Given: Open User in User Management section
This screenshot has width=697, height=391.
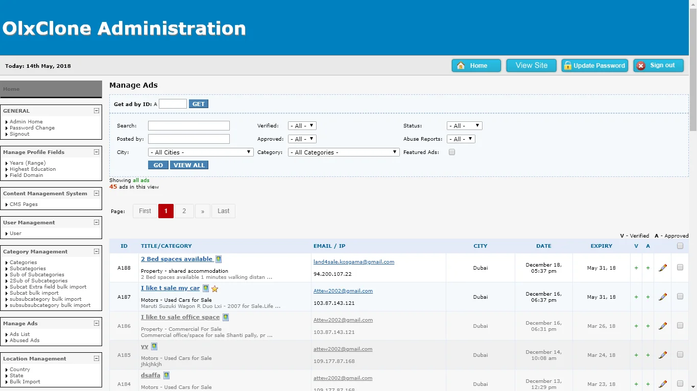Looking at the screenshot, I should coord(15,233).
